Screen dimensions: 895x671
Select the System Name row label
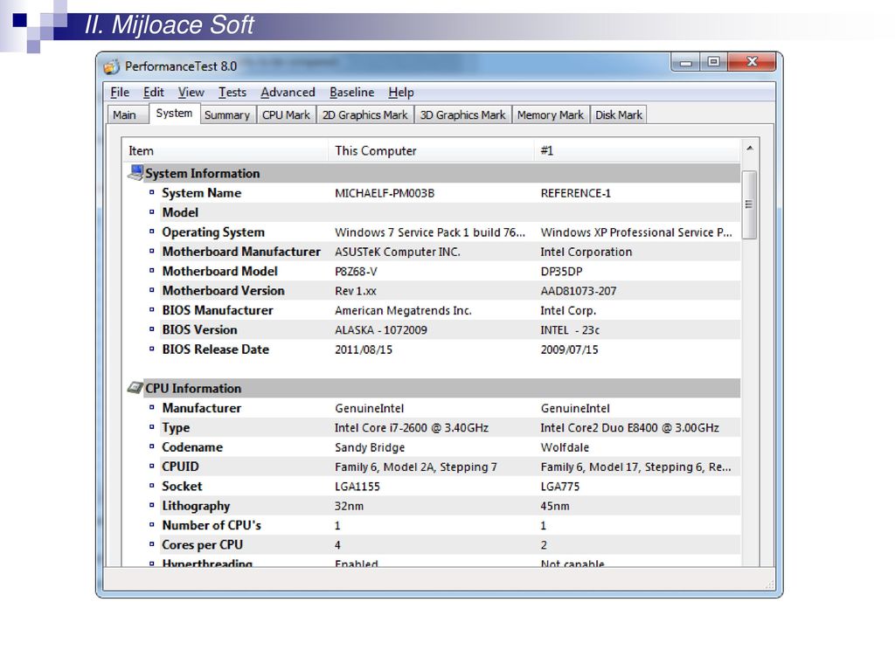coord(202,193)
